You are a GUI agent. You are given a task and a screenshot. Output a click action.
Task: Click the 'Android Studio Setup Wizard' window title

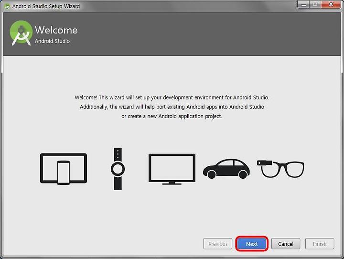tap(46, 6)
